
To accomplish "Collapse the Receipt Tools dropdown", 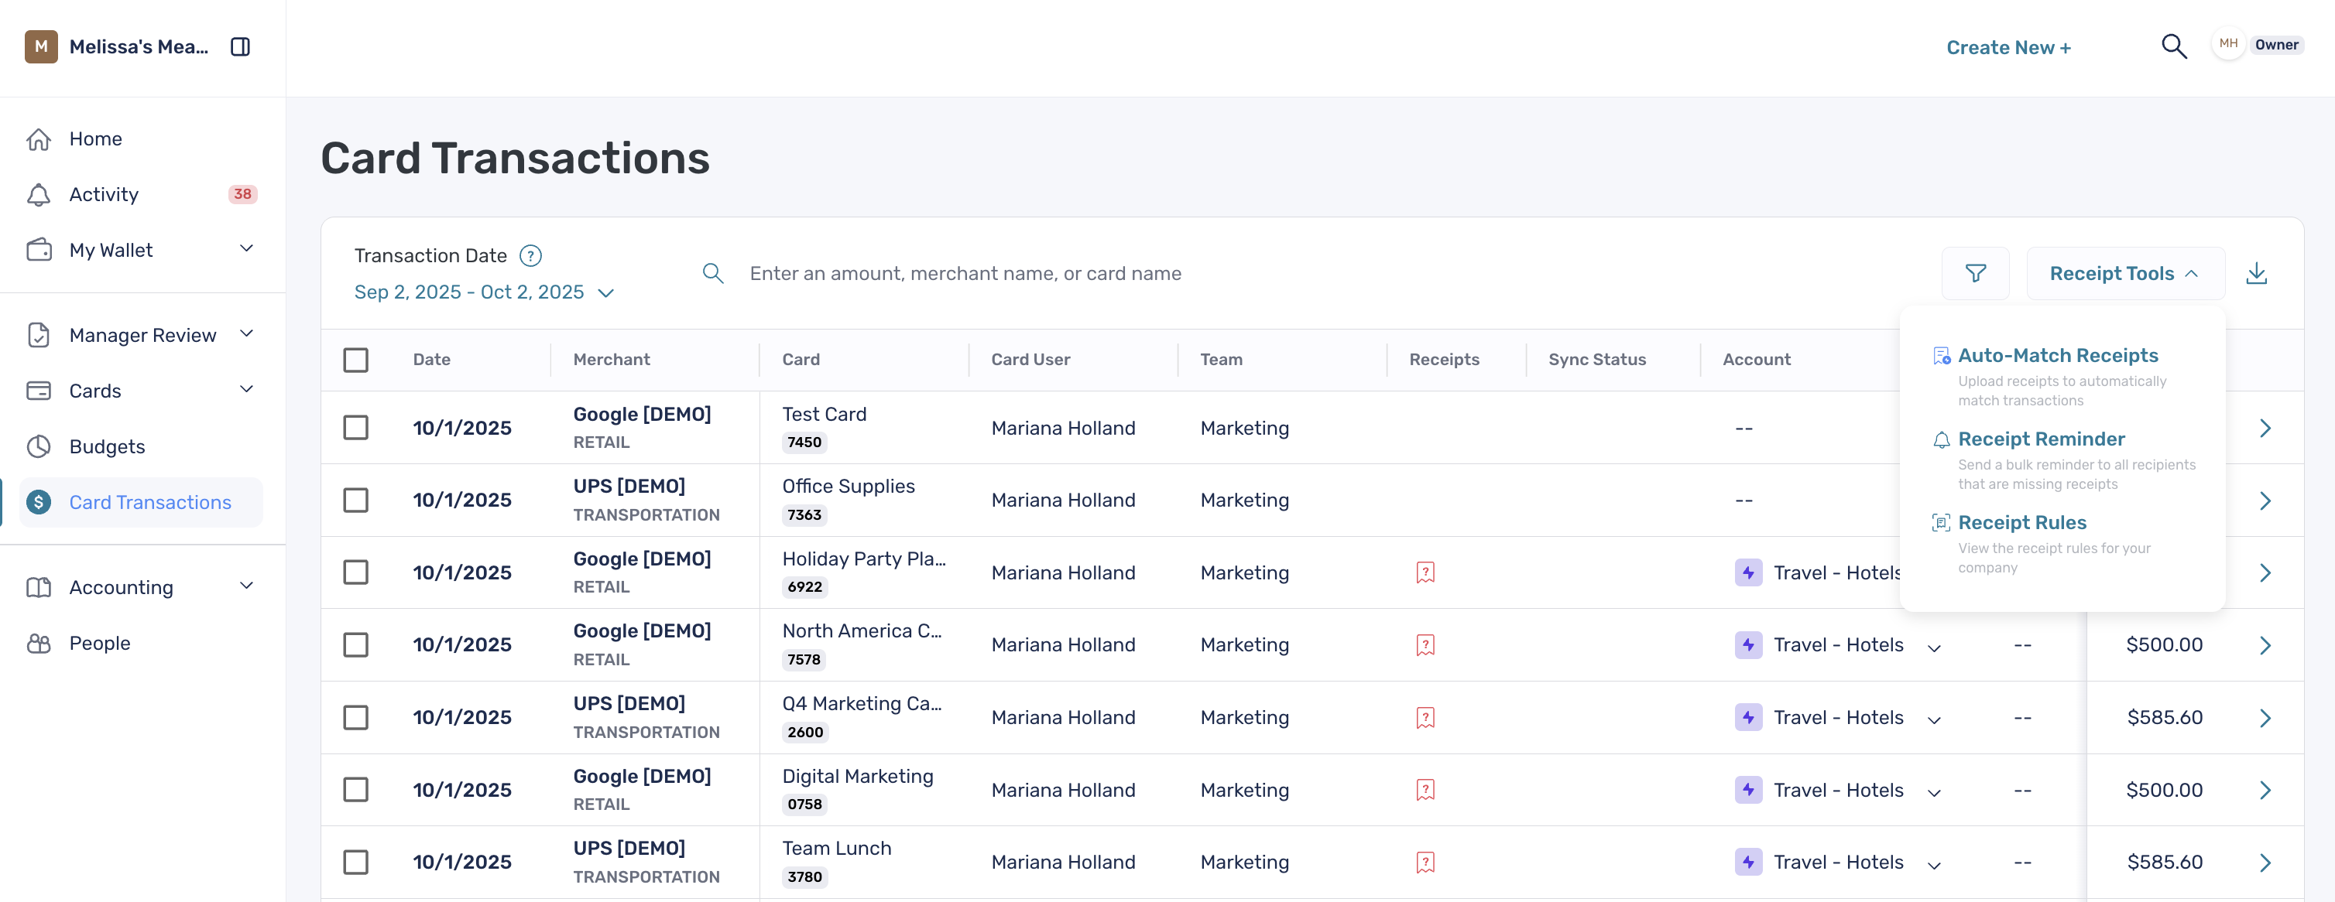I will (x=2126, y=274).
